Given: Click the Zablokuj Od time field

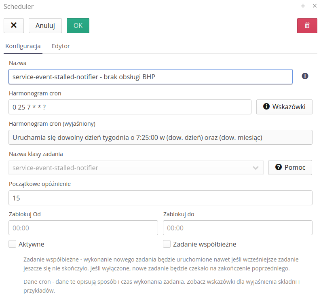Looking at the screenshot, I should point(83,228).
